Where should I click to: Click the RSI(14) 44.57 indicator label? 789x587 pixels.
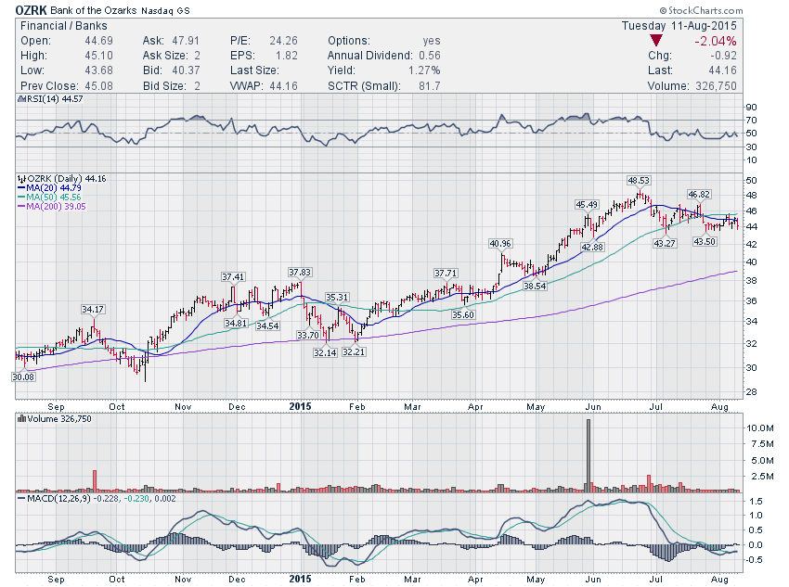(55, 99)
